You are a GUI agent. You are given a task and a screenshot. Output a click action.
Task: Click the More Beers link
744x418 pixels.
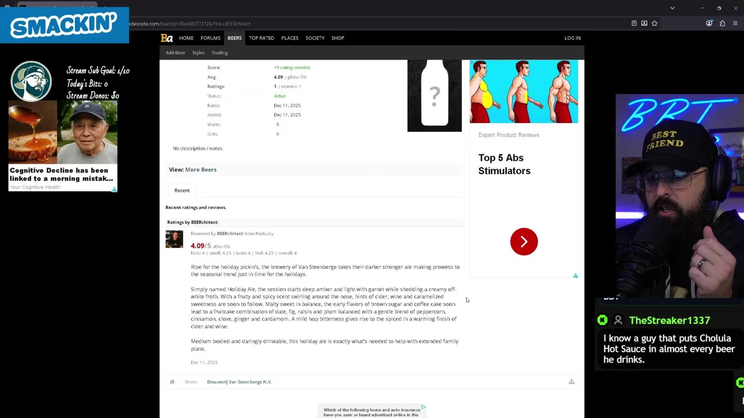click(201, 170)
